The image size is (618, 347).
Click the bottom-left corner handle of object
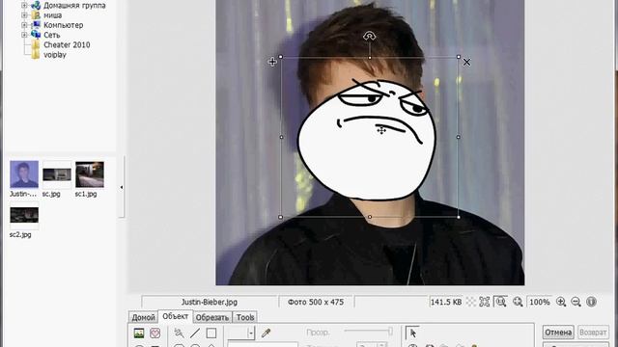point(281,217)
